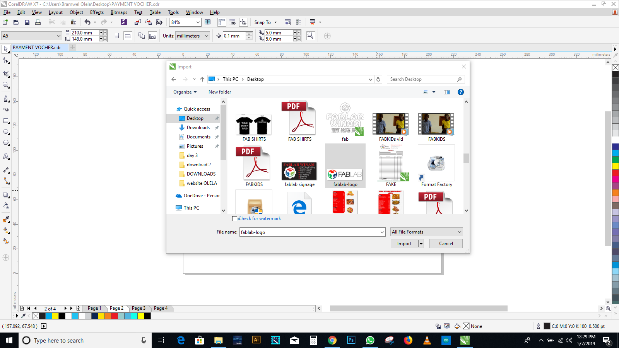Image resolution: width=619 pixels, height=348 pixels.
Task: Open the PAYMENT VOCHER.cdr document tab
Action: pyautogui.click(x=37, y=48)
